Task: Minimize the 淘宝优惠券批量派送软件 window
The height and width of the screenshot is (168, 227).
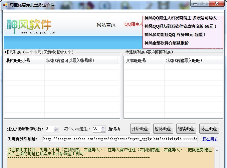Action: click(195, 4)
